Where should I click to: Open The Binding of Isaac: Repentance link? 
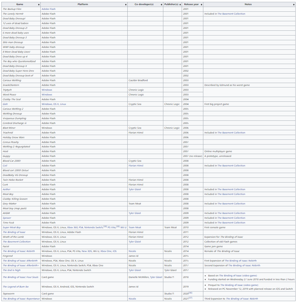[x=21, y=299]
